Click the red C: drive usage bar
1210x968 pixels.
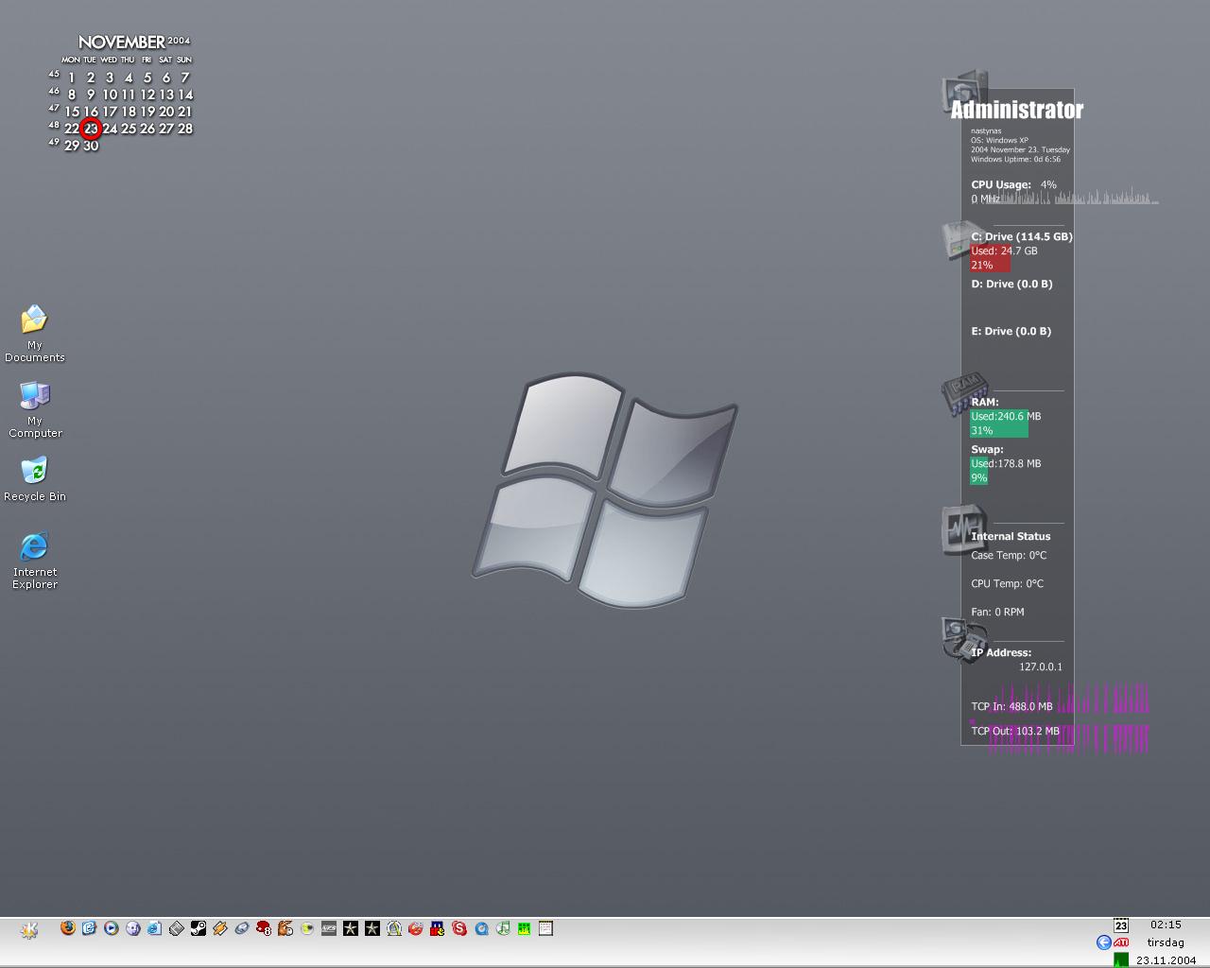[991, 258]
